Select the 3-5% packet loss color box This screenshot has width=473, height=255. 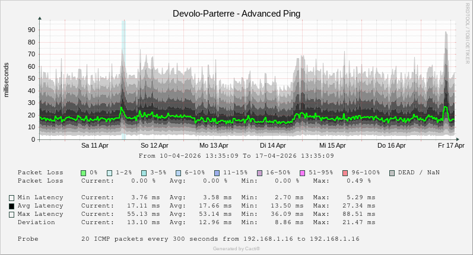(144, 173)
